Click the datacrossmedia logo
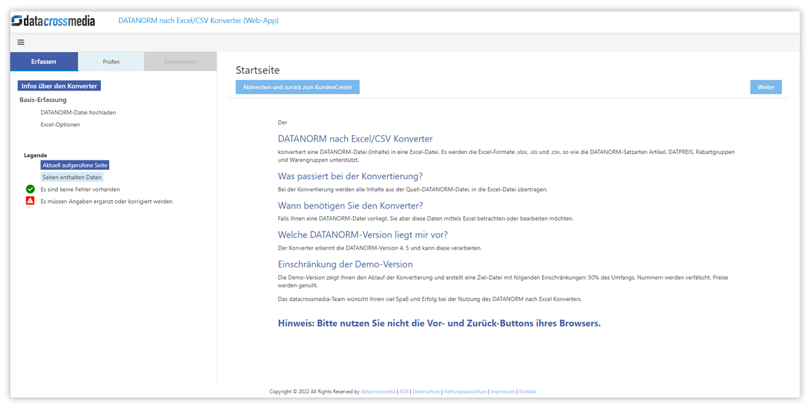810x408 pixels. 53,21
